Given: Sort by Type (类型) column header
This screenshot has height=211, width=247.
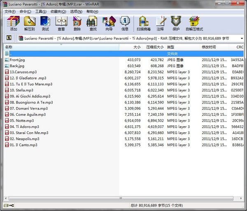Looking at the screenshot, I should tap(183, 47).
